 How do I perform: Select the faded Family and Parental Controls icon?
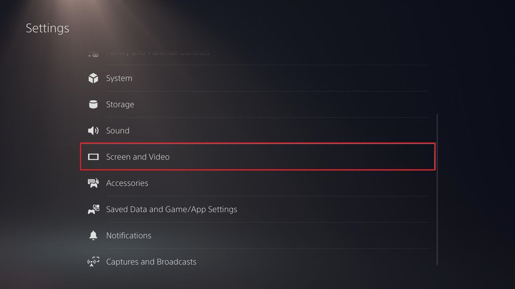point(94,52)
